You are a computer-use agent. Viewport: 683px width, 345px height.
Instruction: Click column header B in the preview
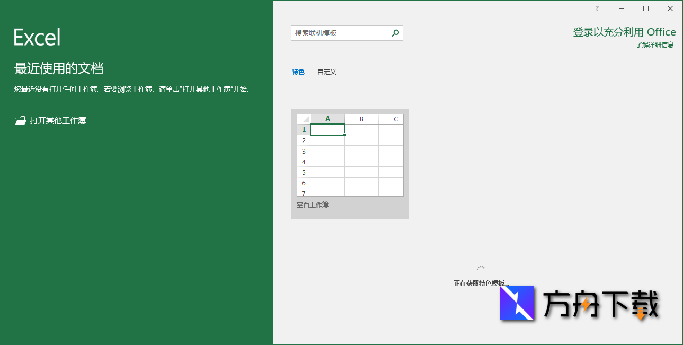point(361,119)
